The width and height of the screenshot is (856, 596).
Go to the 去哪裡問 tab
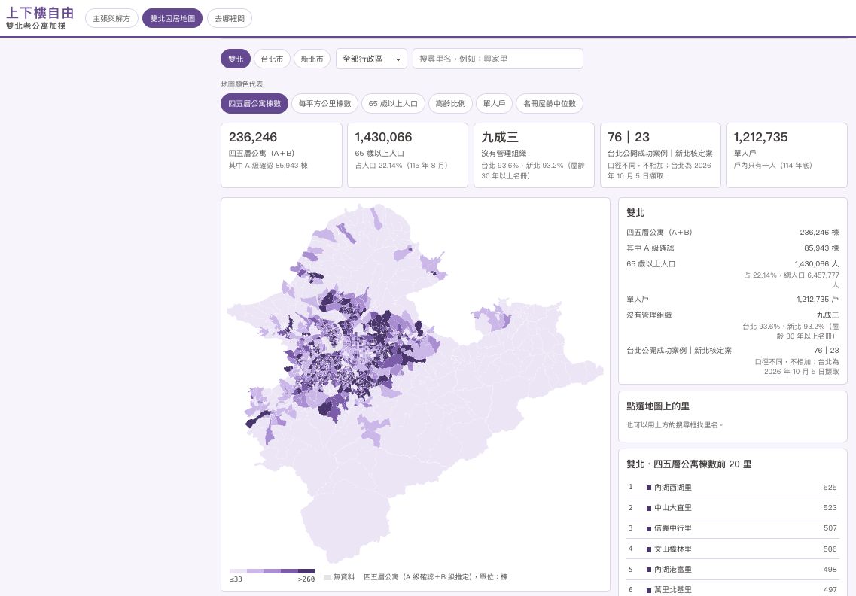click(x=230, y=18)
